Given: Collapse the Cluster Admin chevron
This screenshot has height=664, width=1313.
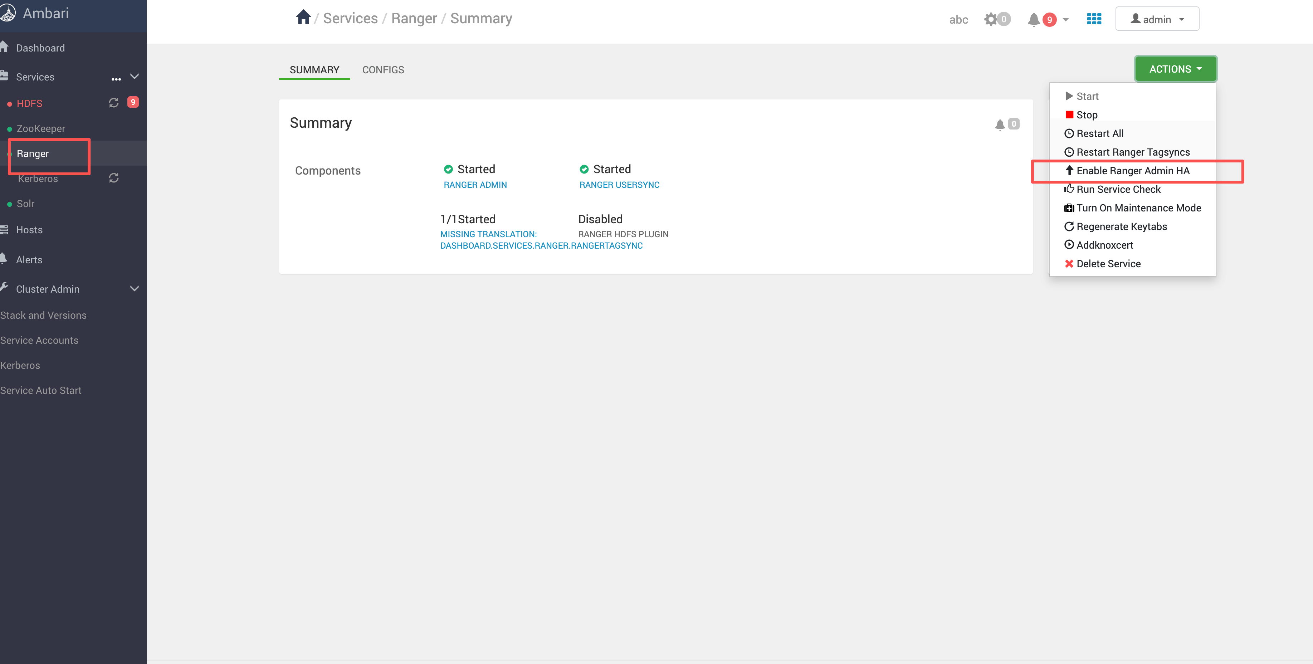Looking at the screenshot, I should [x=135, y=288].
